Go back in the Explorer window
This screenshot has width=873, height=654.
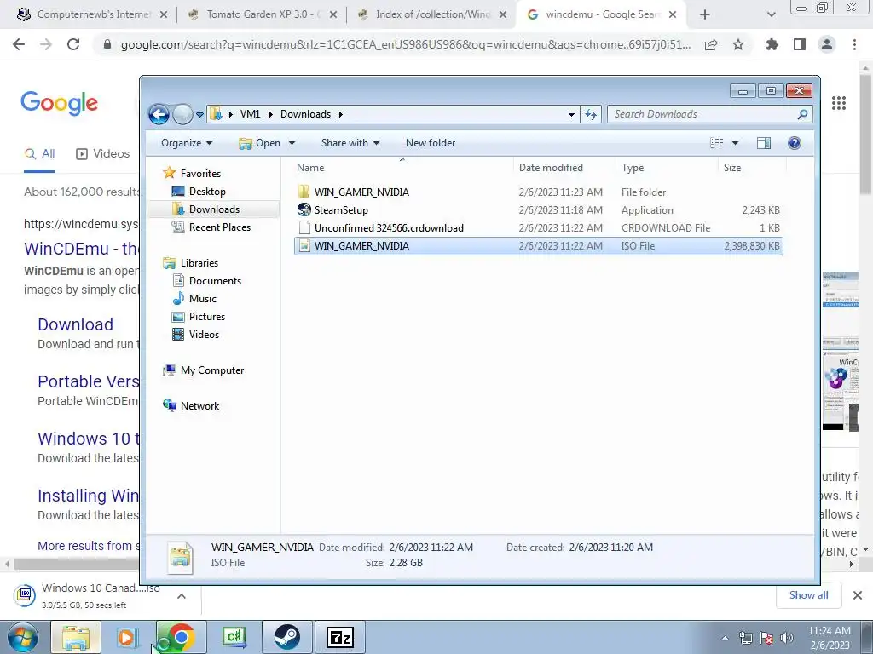coord(159,115)
